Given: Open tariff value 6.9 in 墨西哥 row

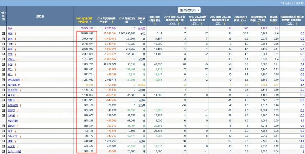Looking at the screenshot, I should point(302,110).
